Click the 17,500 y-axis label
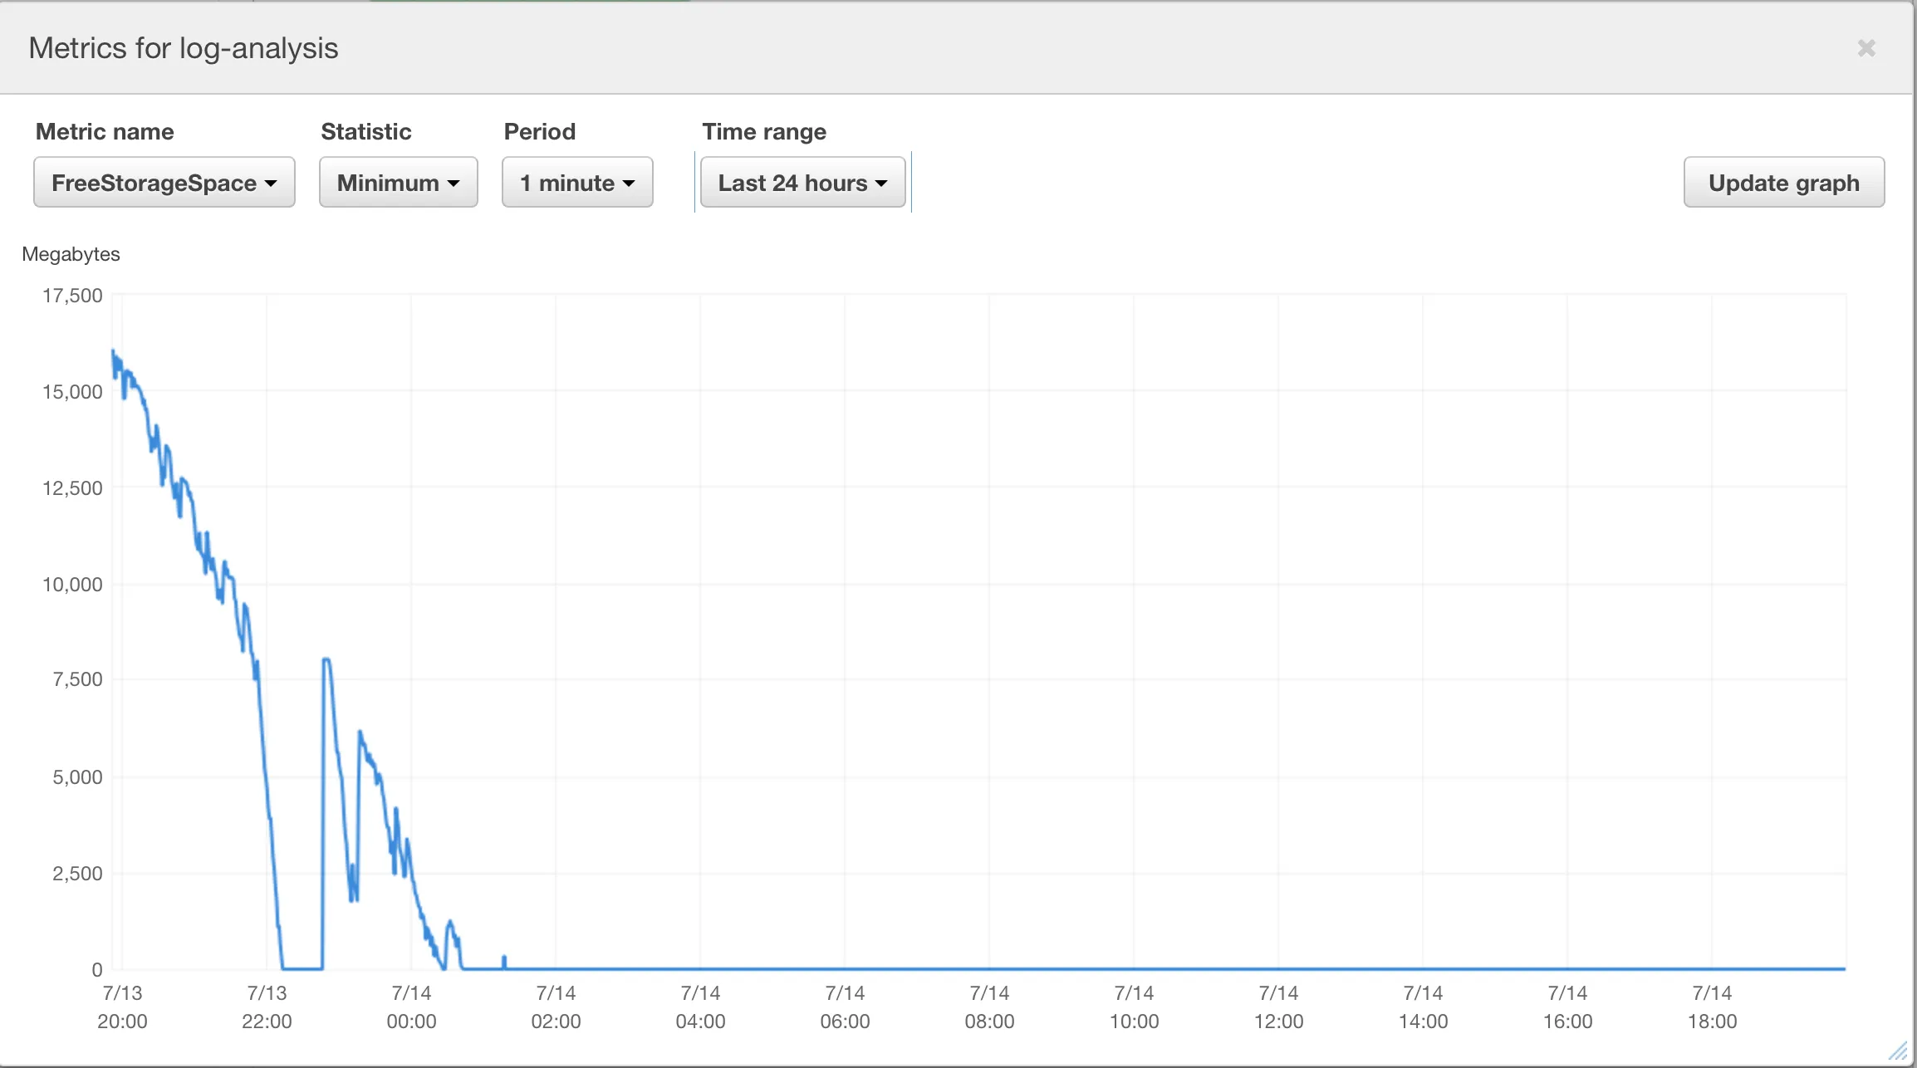 [x=72, y=296]
